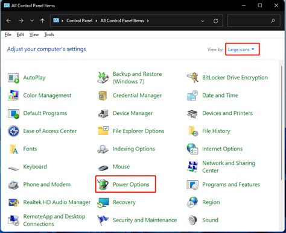Open the Power Options link text
286x233 pixels.
pyautogui.click(x=131, y=184)
